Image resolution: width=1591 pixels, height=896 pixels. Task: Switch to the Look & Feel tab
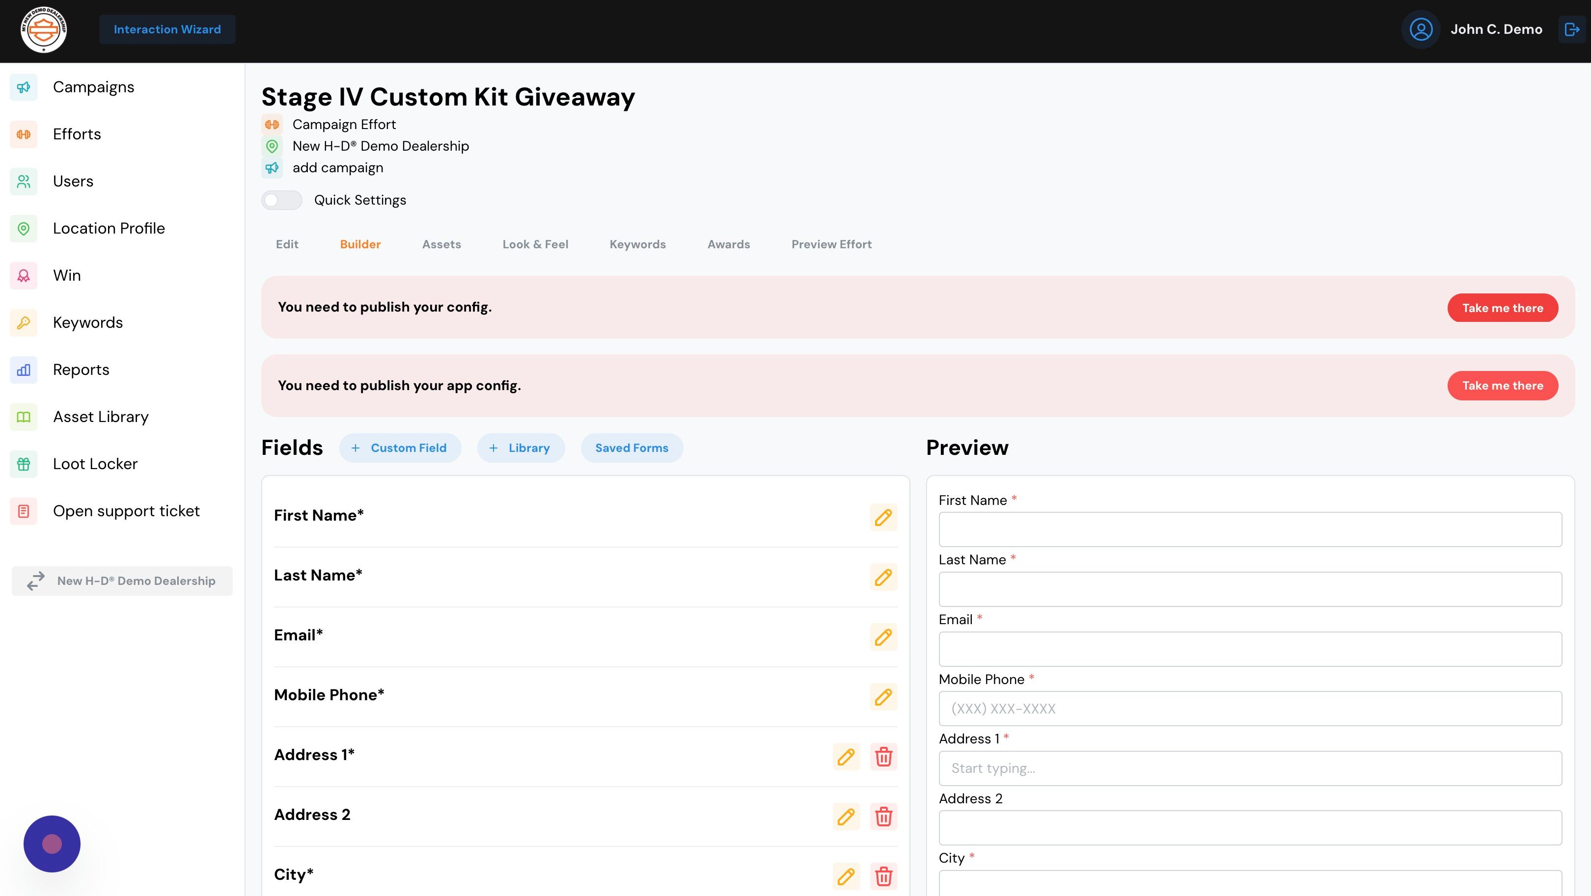tap(535, 244)
